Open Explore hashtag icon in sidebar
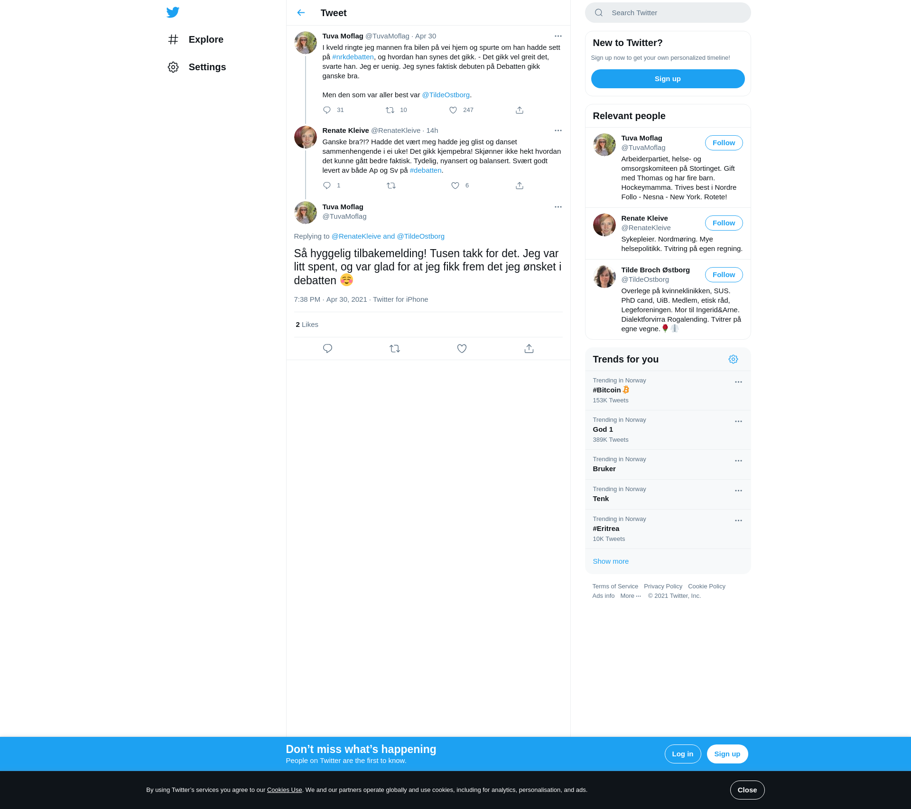 (x=173, y=39)
